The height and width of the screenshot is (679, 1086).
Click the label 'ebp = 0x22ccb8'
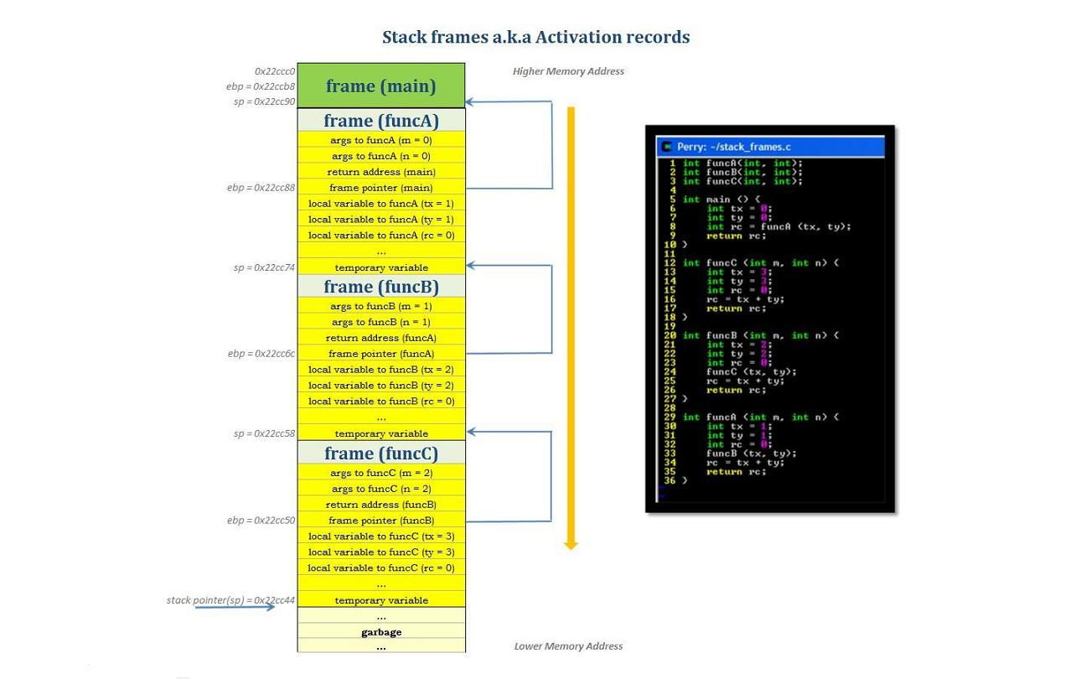click(261, 86)
